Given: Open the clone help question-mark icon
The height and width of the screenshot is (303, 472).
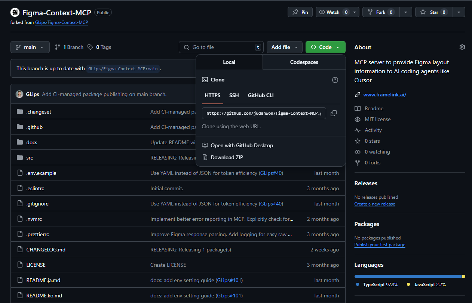Looking at the screenshot, I should point(335,80).
